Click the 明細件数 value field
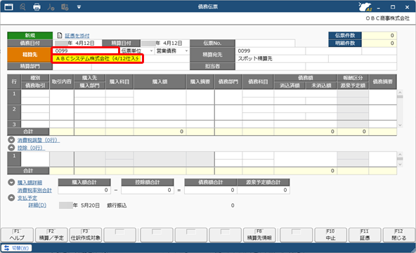 [379, 43]
